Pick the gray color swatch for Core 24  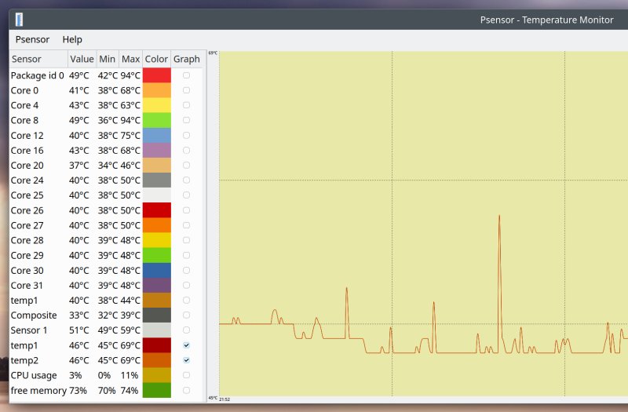156,180
